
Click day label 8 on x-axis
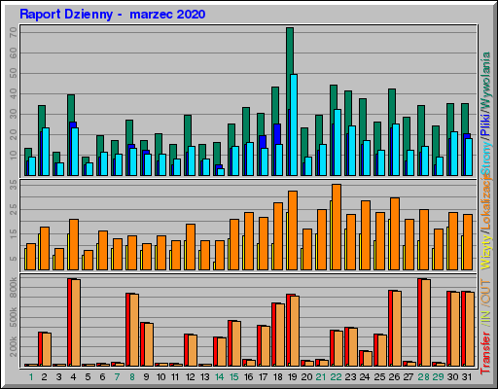[x=132, y=377]
